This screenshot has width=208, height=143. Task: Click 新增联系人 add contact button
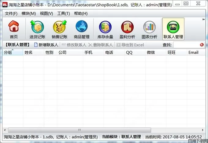pyautogui.click(x=46, y=45)
